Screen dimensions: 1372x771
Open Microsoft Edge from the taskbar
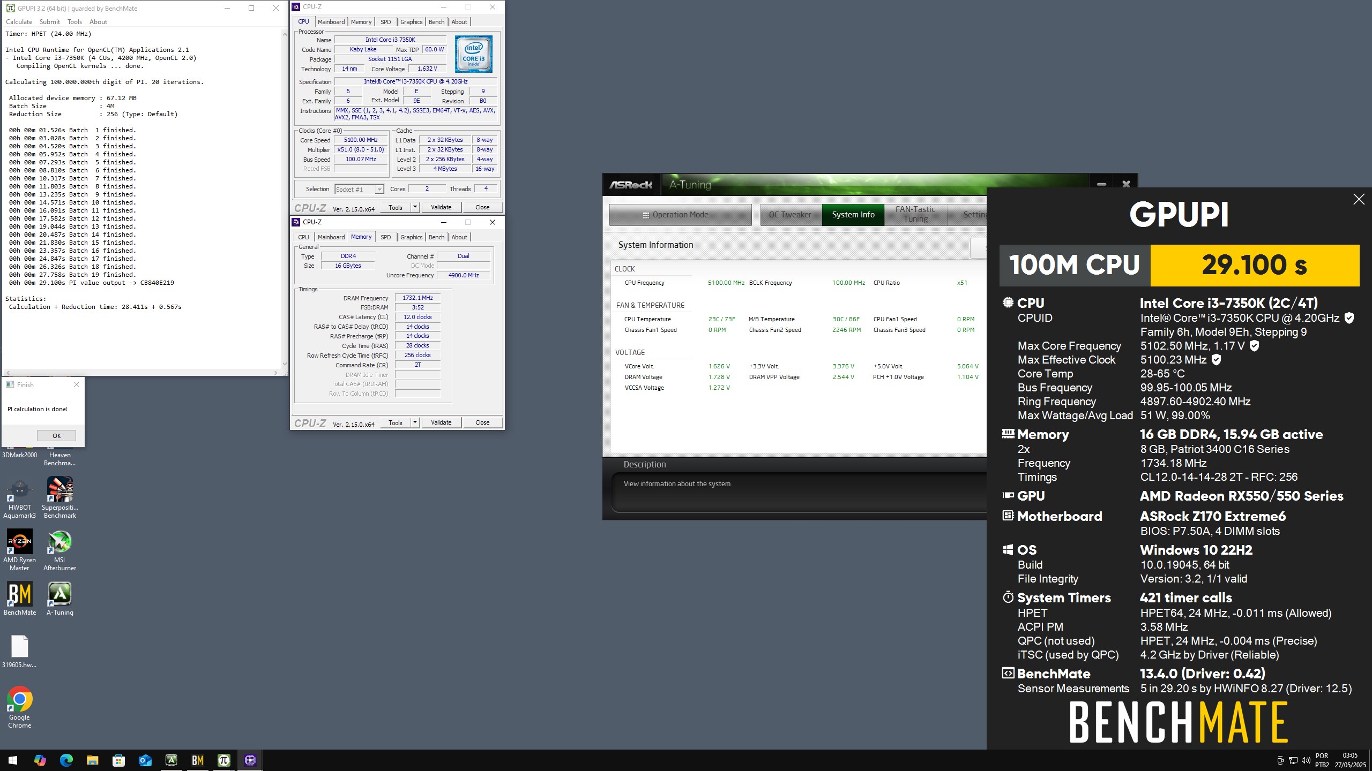coord(66,760)
